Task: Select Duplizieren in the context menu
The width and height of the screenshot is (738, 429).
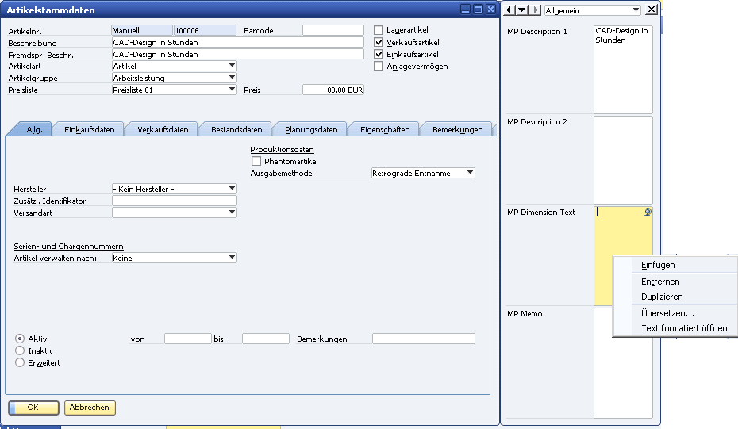Action: coord(662,297)
